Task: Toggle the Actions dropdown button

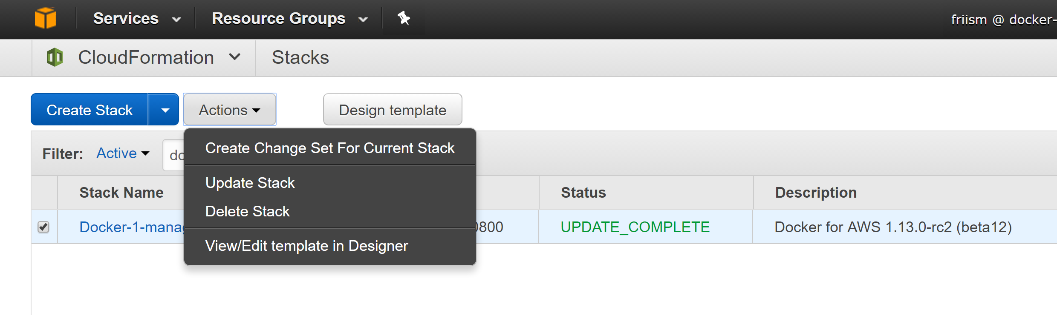Action: click(x=229, y=110)
